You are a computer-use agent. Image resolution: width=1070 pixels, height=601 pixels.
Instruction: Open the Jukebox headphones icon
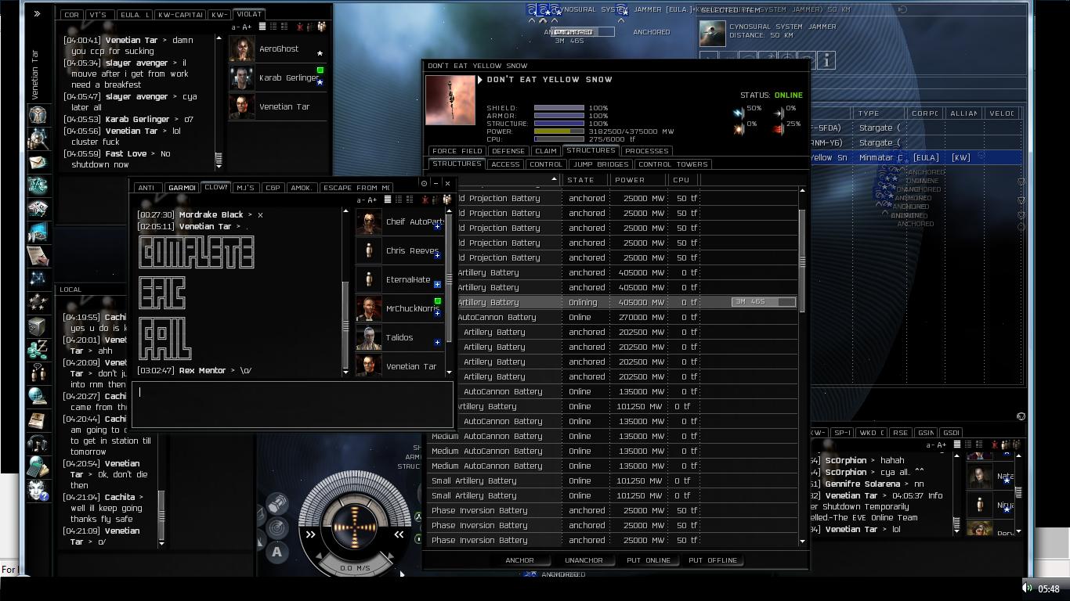click(x=38, y=444)
